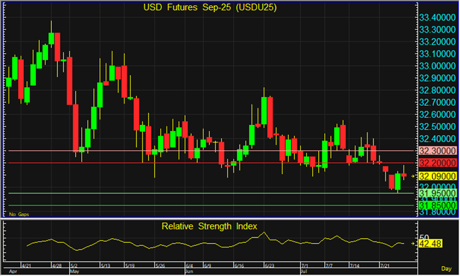Click the Relative Strength Index panel title
This screenshot has height=276, width=460.
point(209,227)
